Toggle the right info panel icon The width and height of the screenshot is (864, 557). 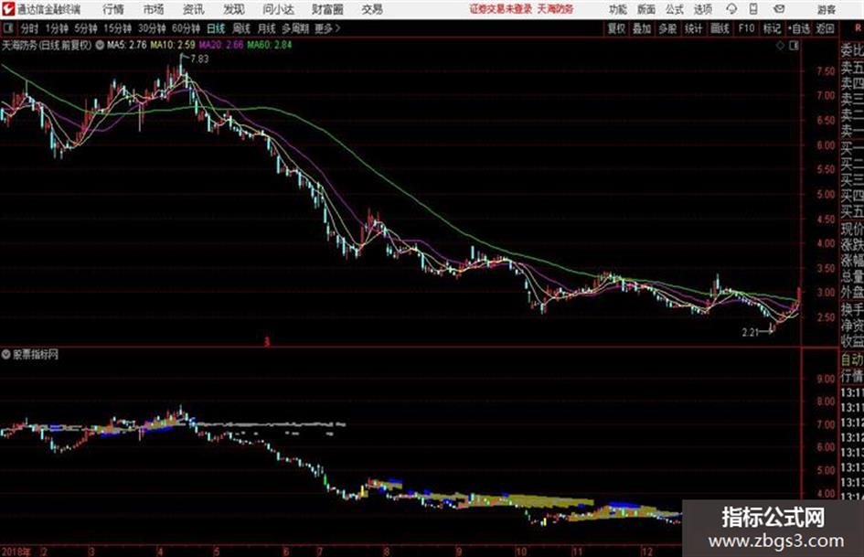pos(794,46)
